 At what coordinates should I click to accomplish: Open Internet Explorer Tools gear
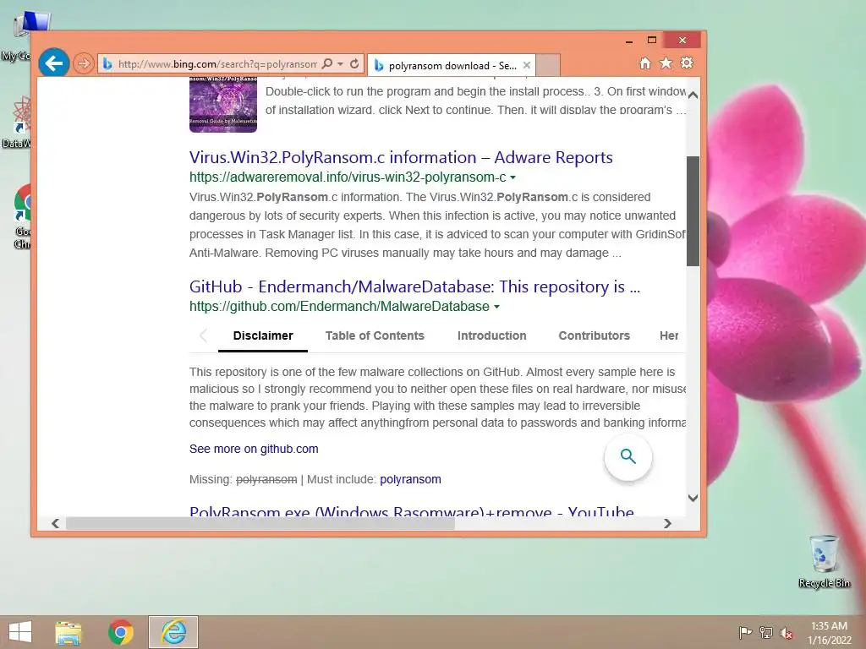pos(687,63)
